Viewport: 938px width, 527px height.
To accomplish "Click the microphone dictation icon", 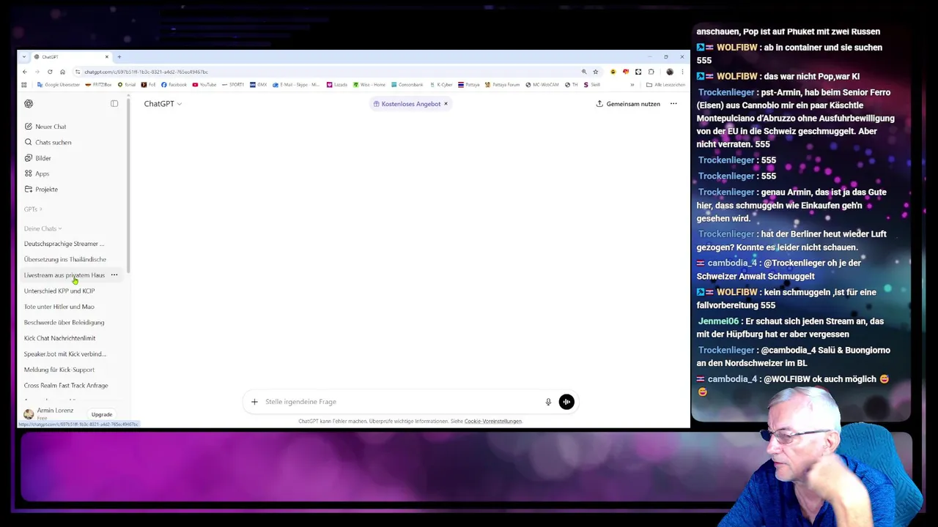I will coord(548,402).
